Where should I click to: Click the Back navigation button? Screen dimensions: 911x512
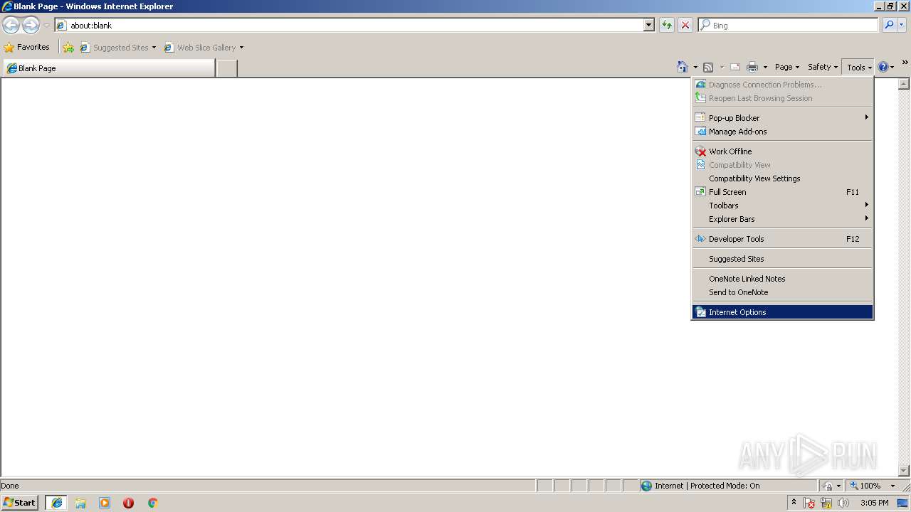pyautogui.click(x=11, y=26)
